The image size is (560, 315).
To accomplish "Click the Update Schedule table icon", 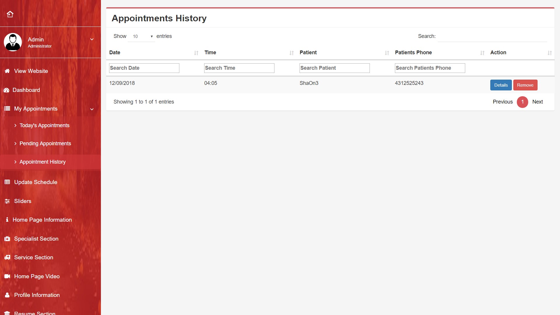I will point(7,182).
